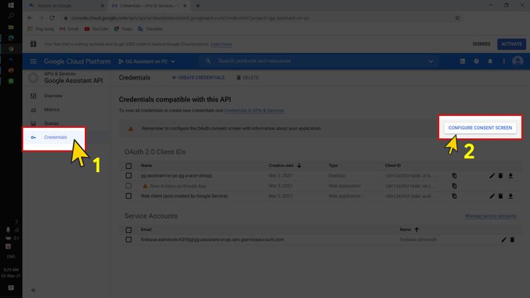The width and height of the screenshot is (530, 298).
Task: Check the firebase-adminsdk service account checkbox
Action: point(129,239)
